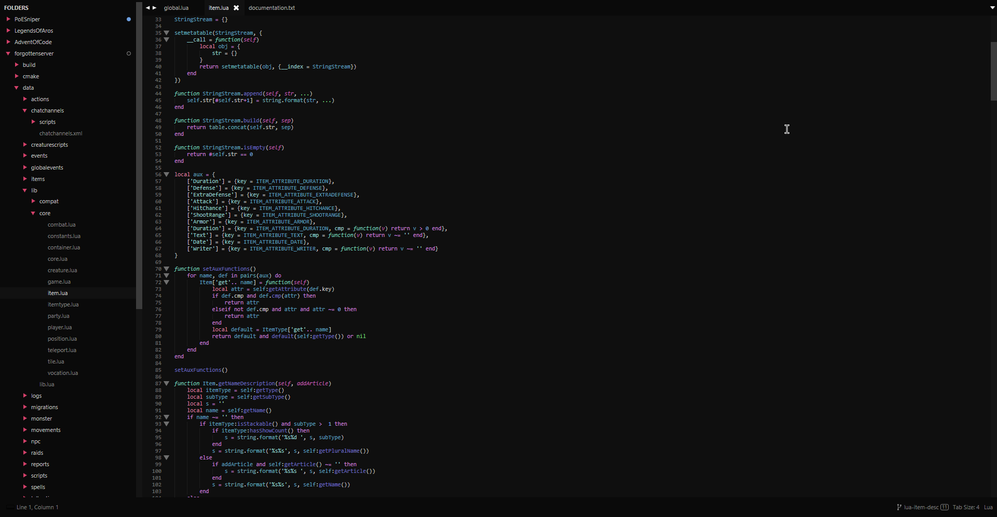Click the fold arrow beside function setAuxFunctions
Image resolution: width=997 pixels, height=517 pixels.
click(x=166, y=269)
